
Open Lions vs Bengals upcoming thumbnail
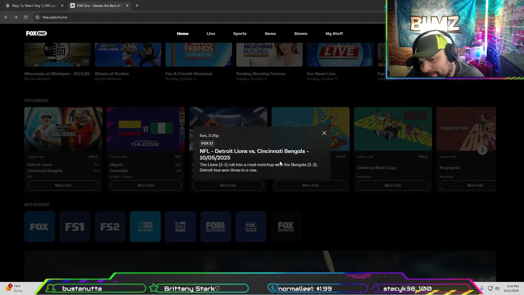point(63,129)
